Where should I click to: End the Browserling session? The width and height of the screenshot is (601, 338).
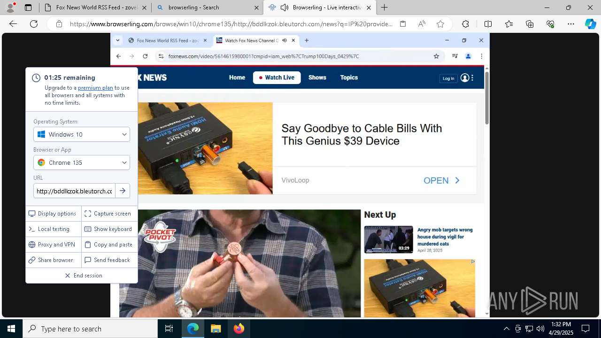[x=82, y=276]
